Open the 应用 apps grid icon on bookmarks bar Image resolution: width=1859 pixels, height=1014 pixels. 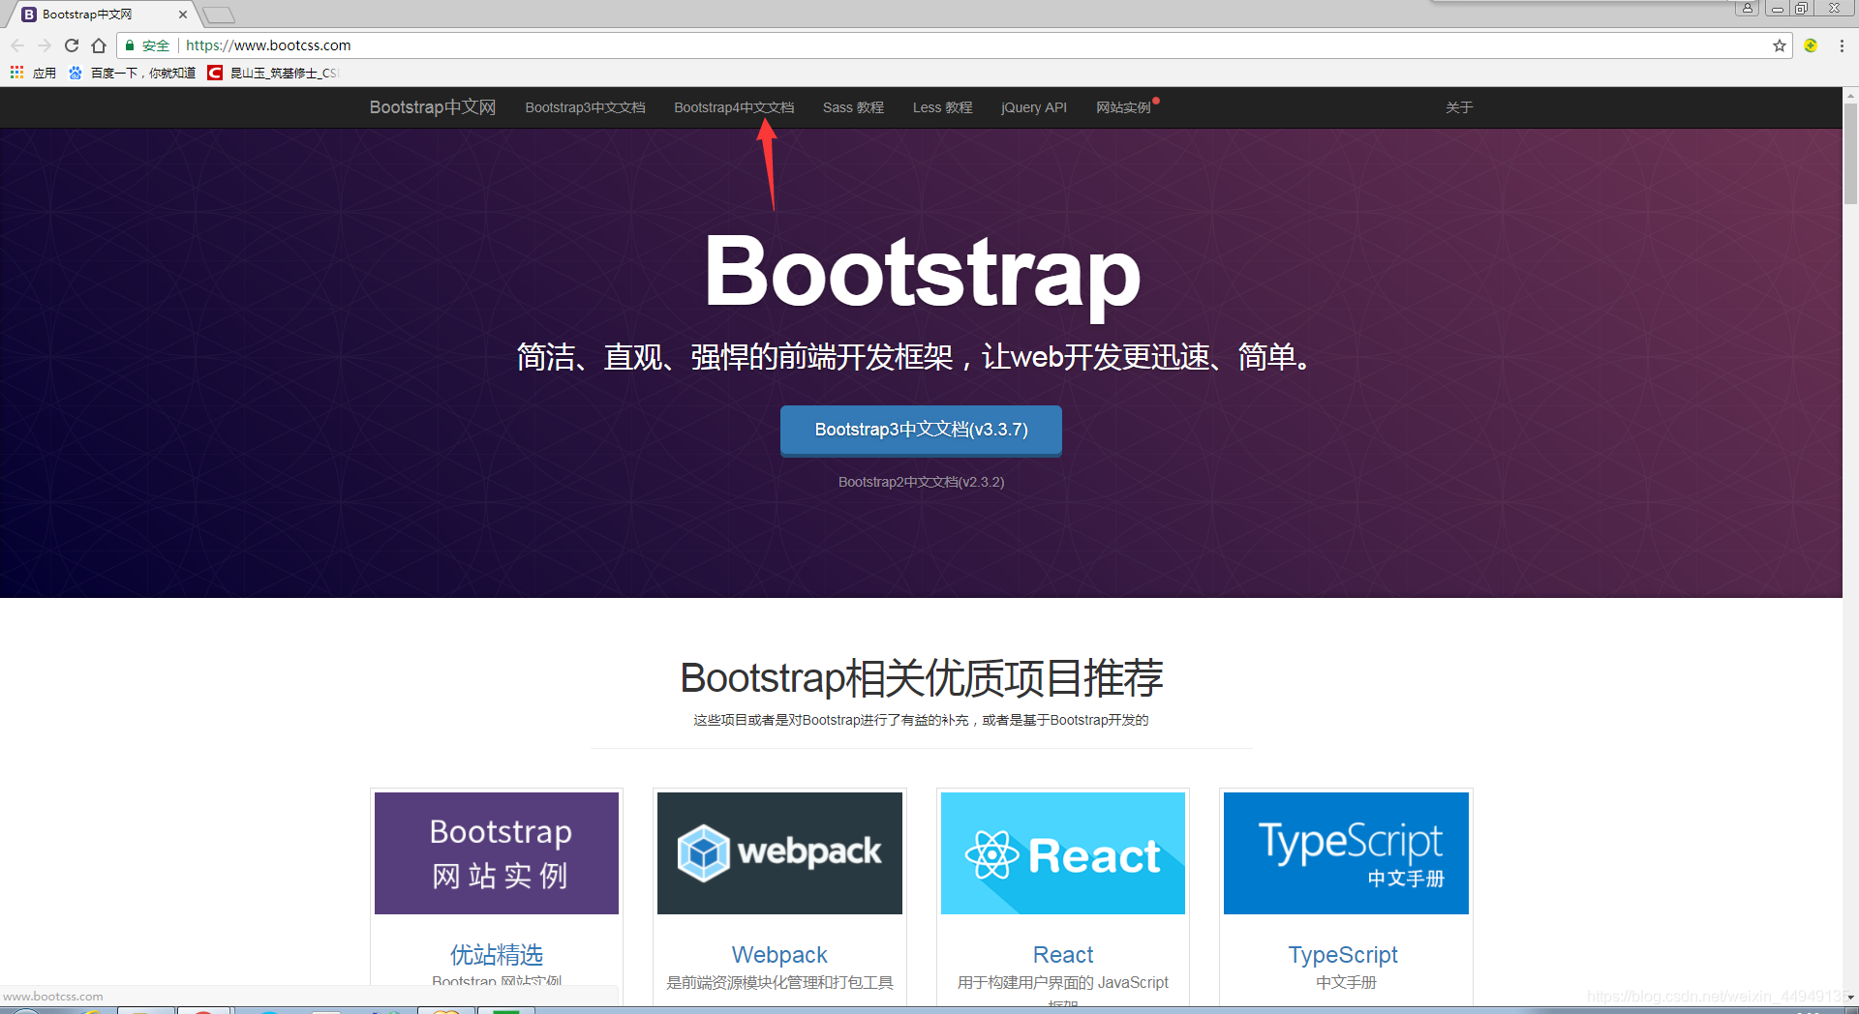click(15, 72)
